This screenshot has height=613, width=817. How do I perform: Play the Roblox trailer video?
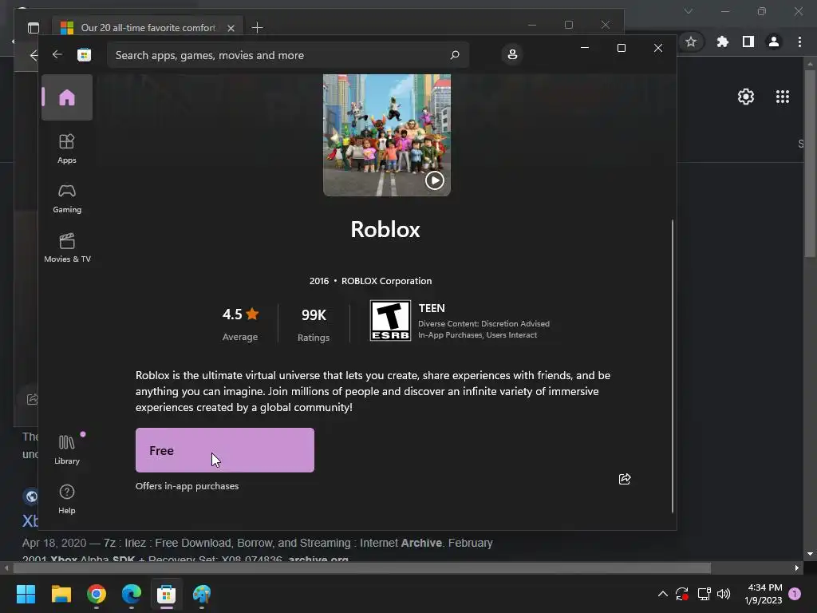point(435,180)
